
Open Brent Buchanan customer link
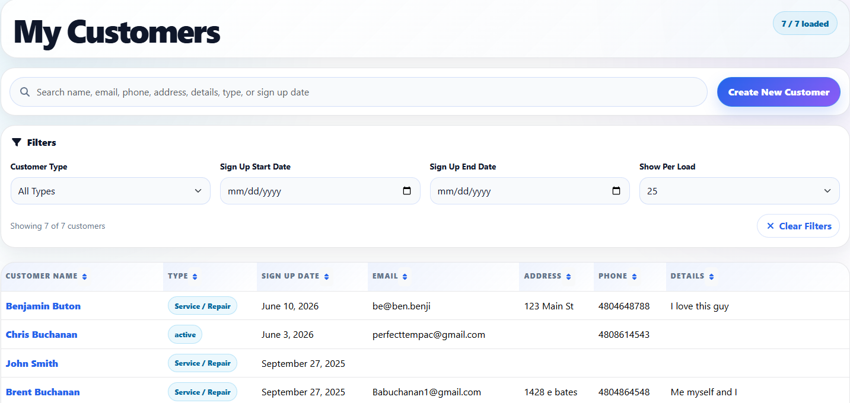point(43,392)
